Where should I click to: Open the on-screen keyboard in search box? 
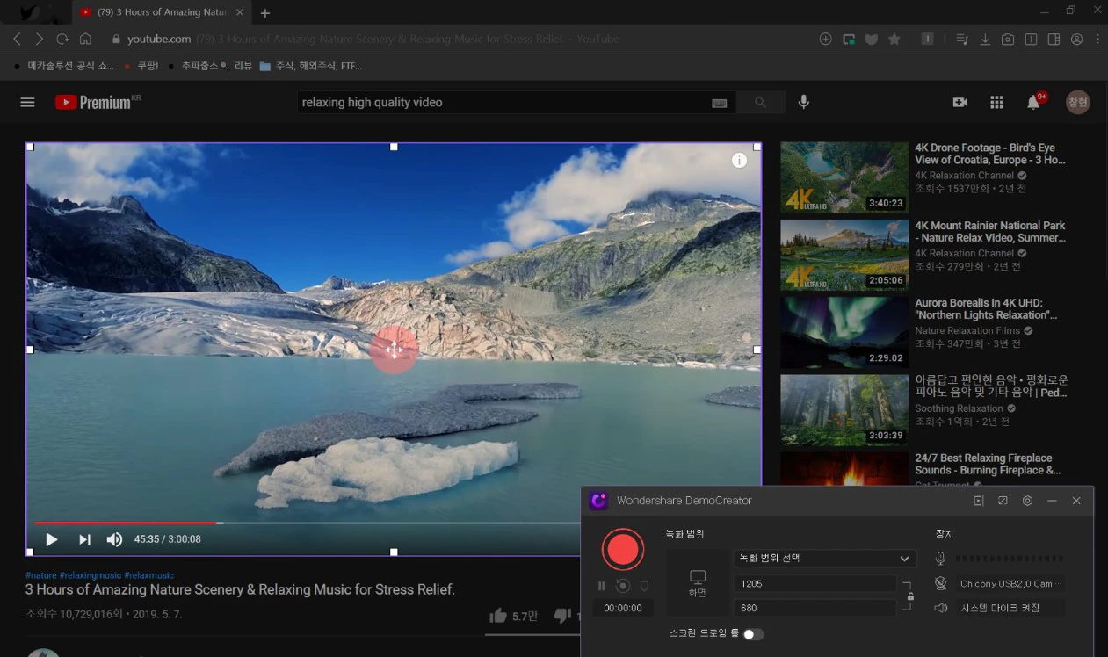719,103
